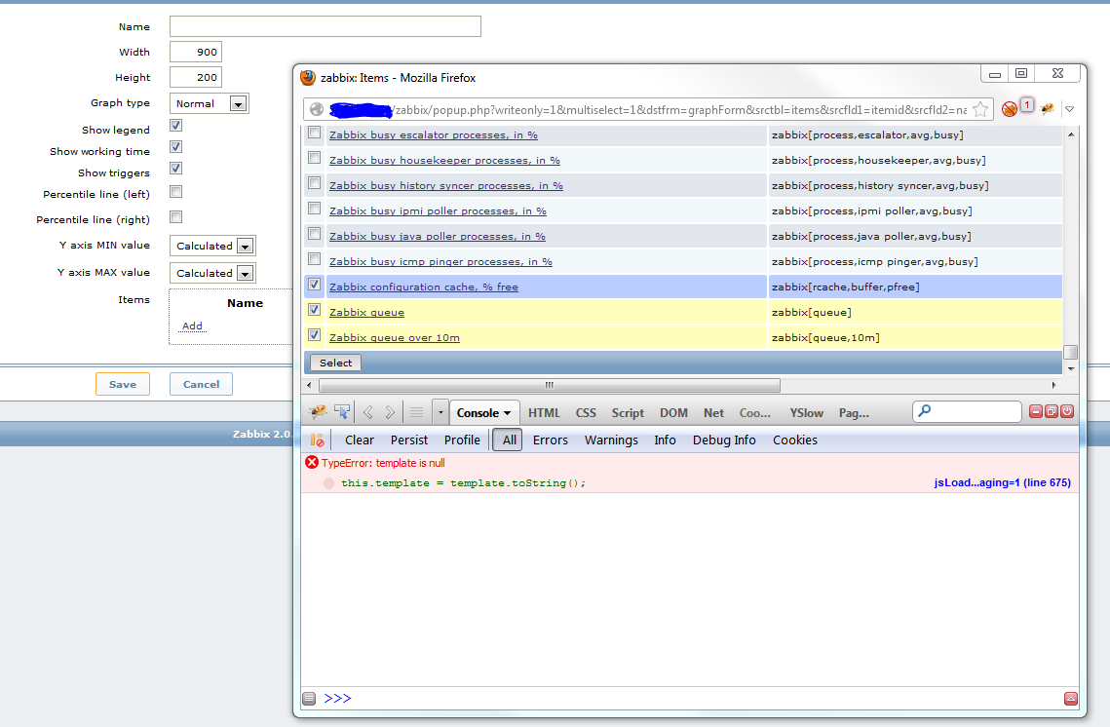
Task: Click horizontal scrollbar thumb in items popup
Action: point(550,385)
